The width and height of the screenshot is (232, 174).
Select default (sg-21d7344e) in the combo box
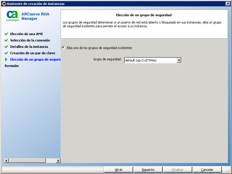(x=151, y=60)
